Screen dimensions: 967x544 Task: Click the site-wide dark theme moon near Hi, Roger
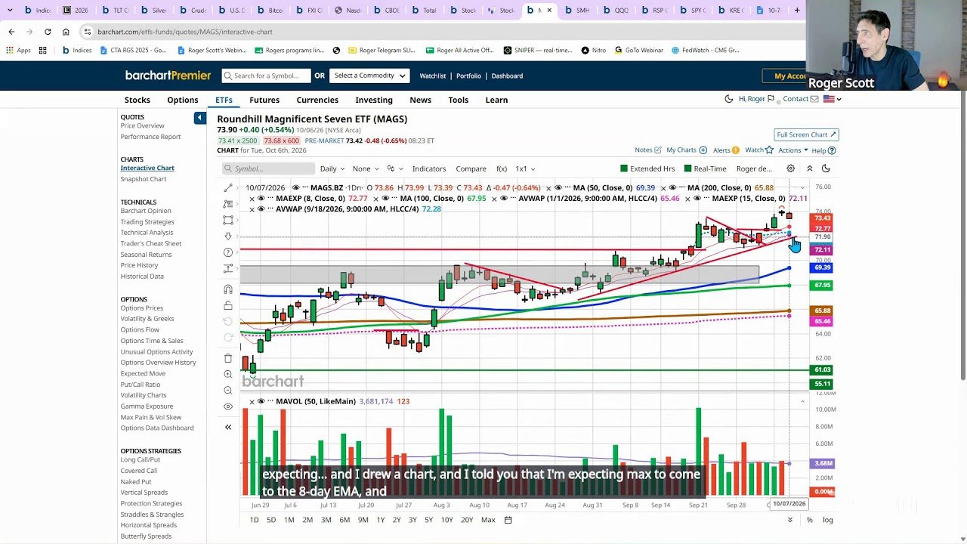click(x=728, y=99)
